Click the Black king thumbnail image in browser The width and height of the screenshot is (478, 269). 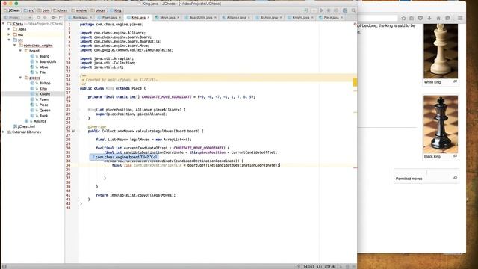441,124
